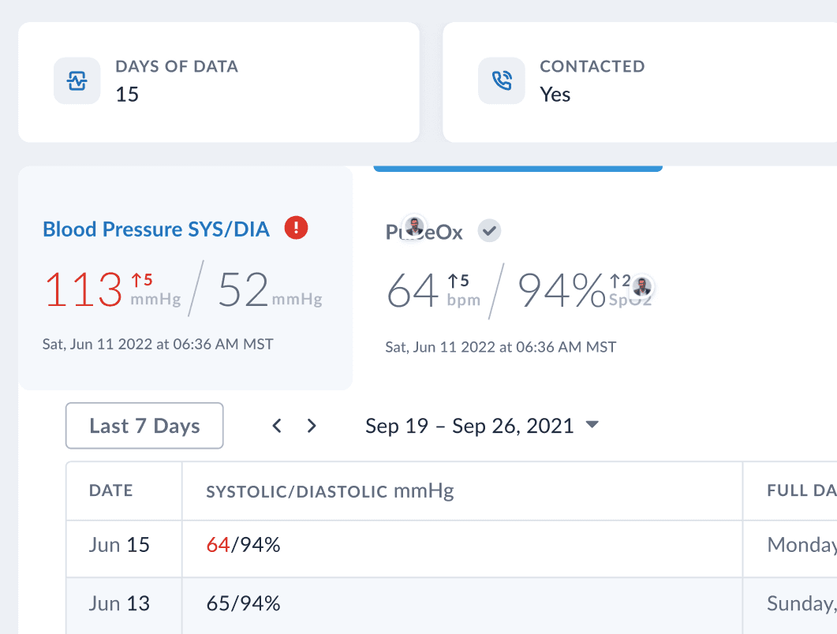This screenshot has height=634, width=837.
Task: Open the Sep 19 – Sep 26 date dropdown
Action: point(592,426)
